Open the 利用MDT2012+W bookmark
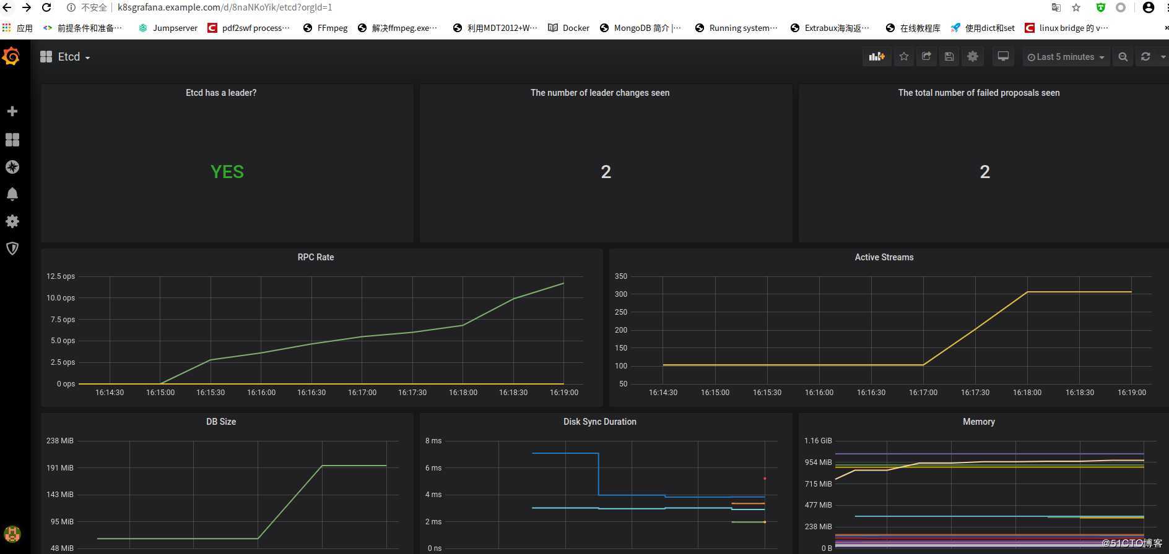Image resolution: width=1169 pixels, height=554 pixels. (495, 28)
